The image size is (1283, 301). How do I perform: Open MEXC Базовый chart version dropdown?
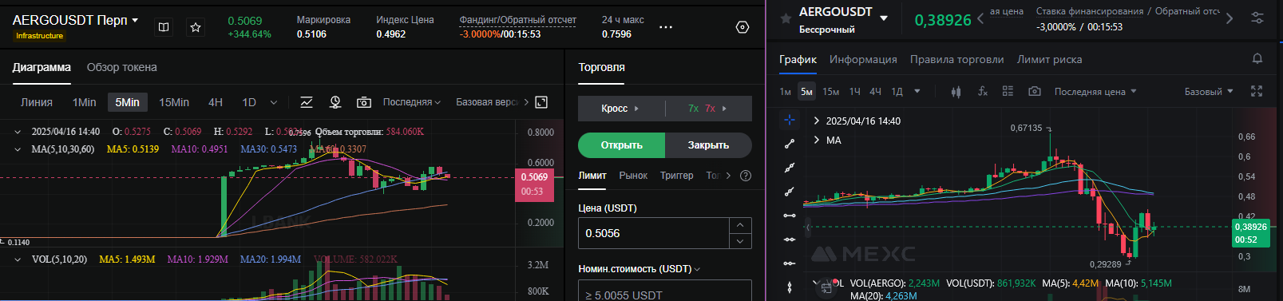[x=1209, y=92]
